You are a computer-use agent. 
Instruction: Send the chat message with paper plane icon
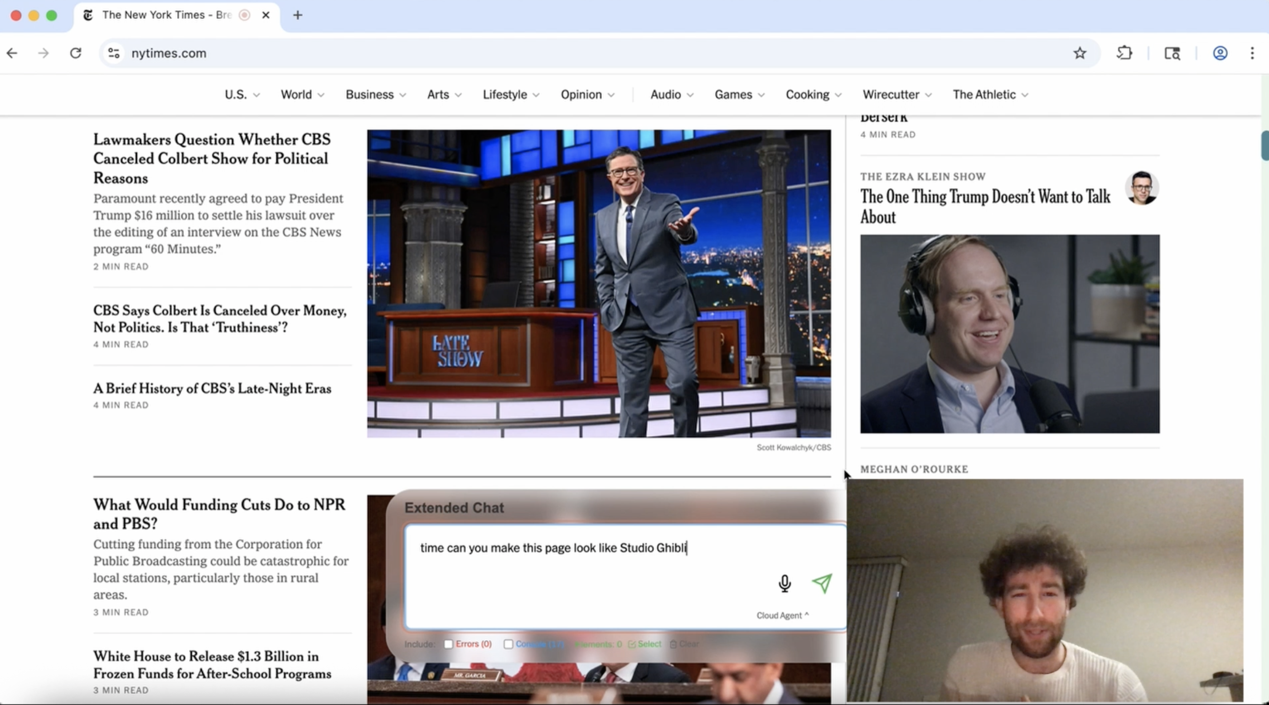pyautogui.click(x=822, y=584)
